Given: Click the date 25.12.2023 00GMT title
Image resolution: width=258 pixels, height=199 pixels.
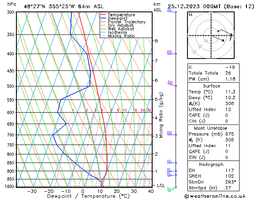Looking at the screenshot, I should [x=211, y=7].
